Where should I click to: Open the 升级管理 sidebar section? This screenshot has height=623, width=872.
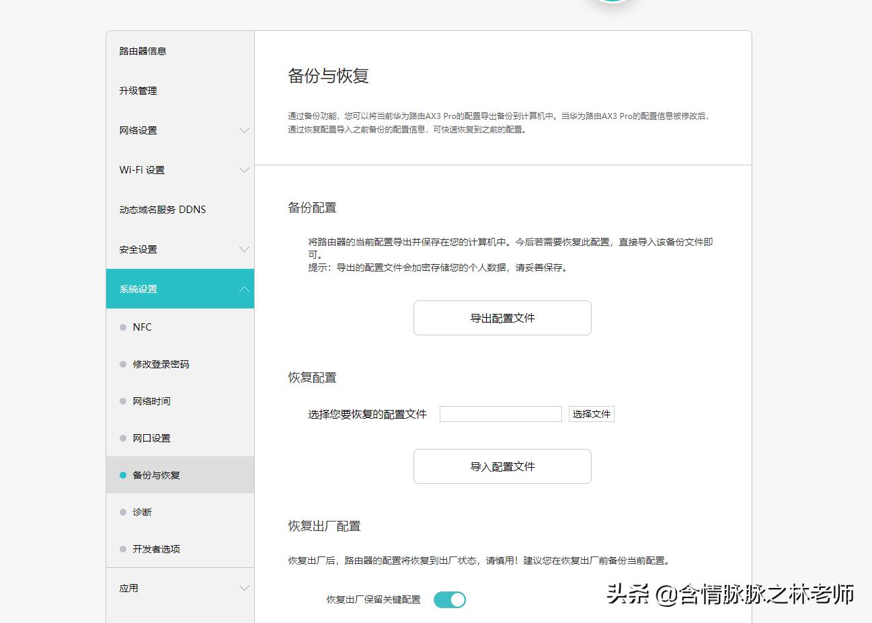pyautogui.click(x=137, y=91)
